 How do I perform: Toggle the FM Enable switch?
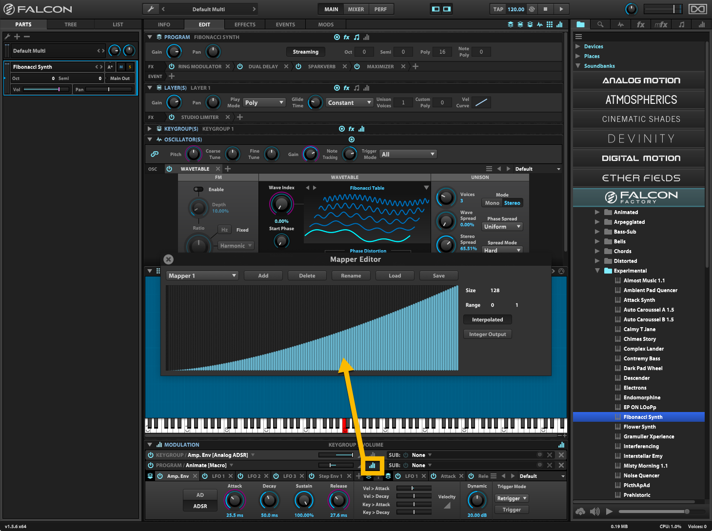[x=198, y=189]
